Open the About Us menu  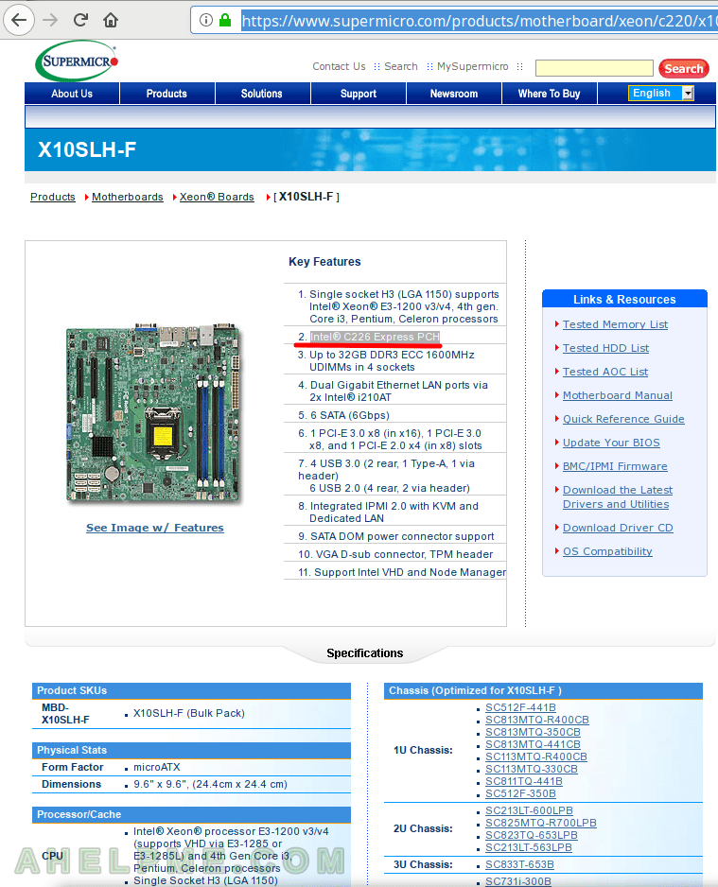click(x=72, y=94)
